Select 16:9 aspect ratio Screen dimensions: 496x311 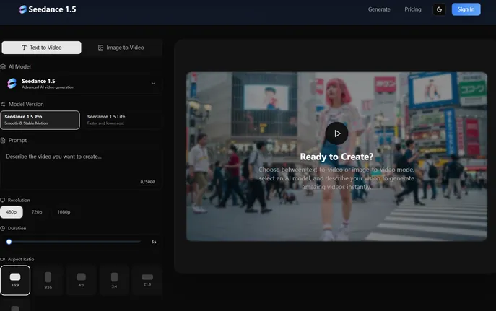click(15, 281)
